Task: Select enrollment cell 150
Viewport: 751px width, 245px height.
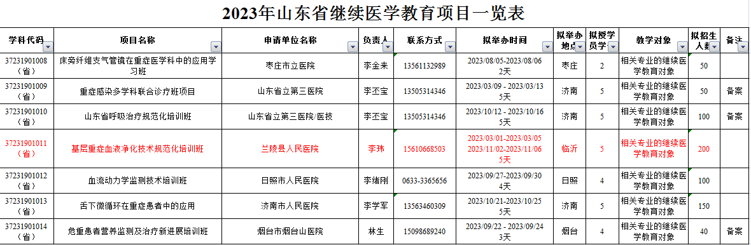Action: click(x=704, y=206)
